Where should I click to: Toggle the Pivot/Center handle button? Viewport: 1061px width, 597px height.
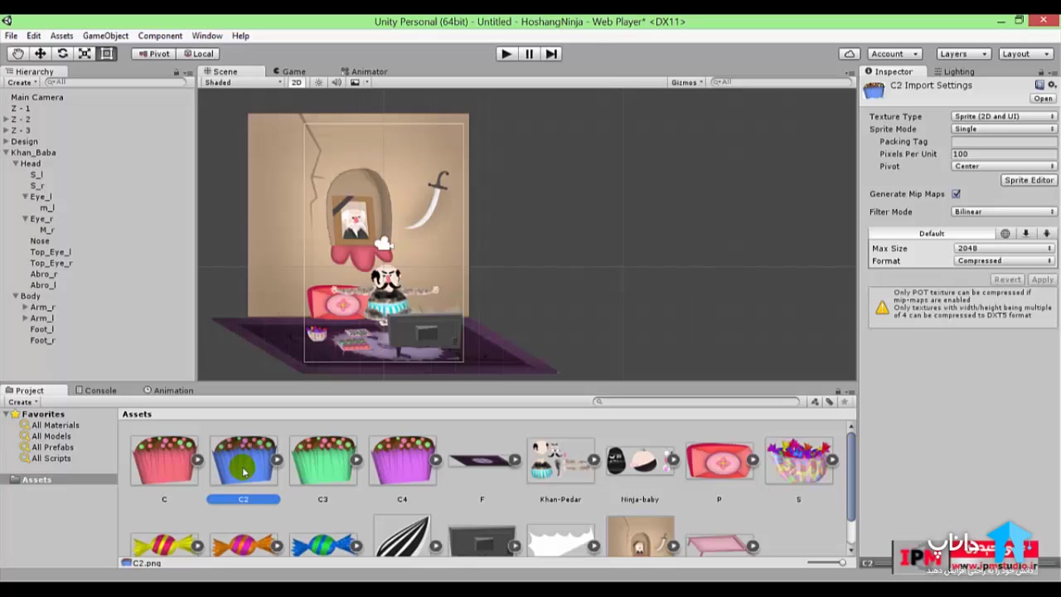154,54
